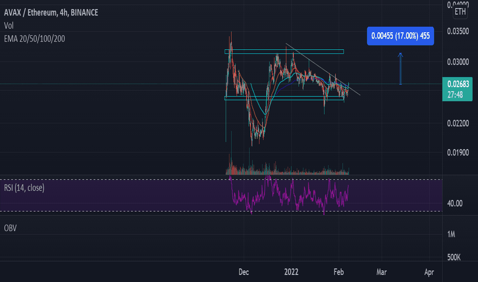Click the Dec time axis label
Screen dimensions: 478x282
244,272
